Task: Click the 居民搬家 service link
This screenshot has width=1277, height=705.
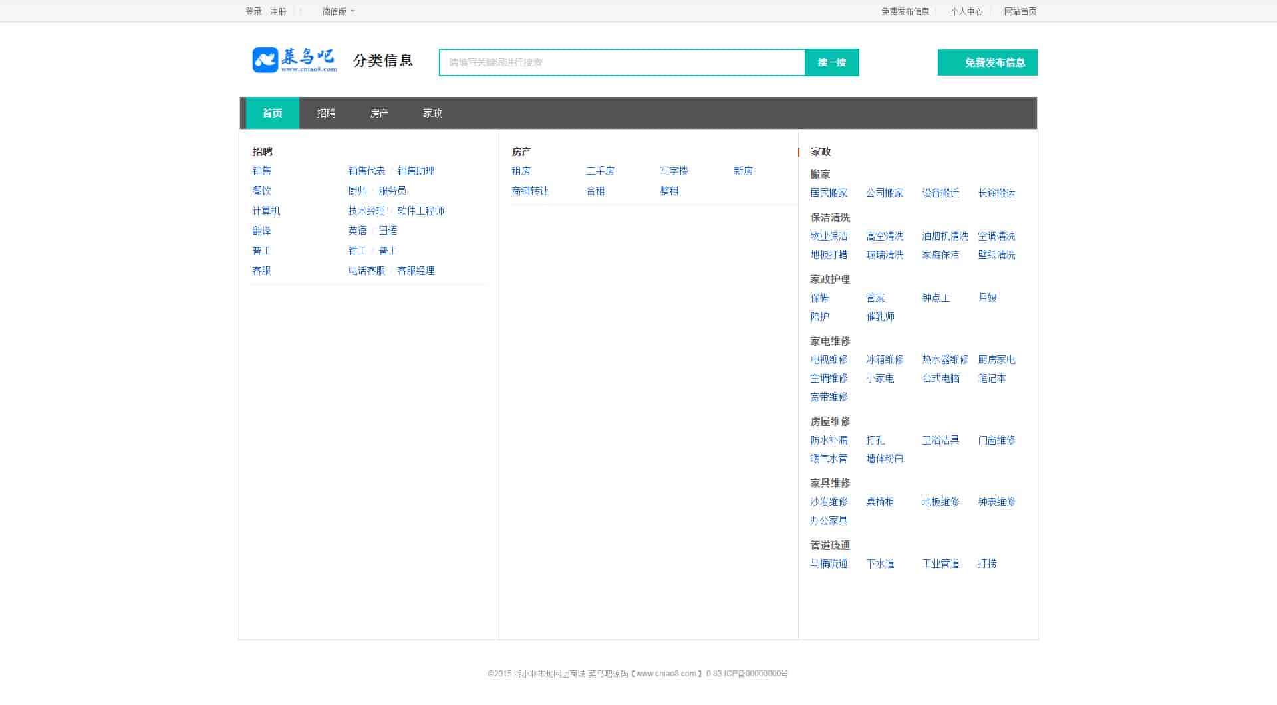Action: pos(829,193)
